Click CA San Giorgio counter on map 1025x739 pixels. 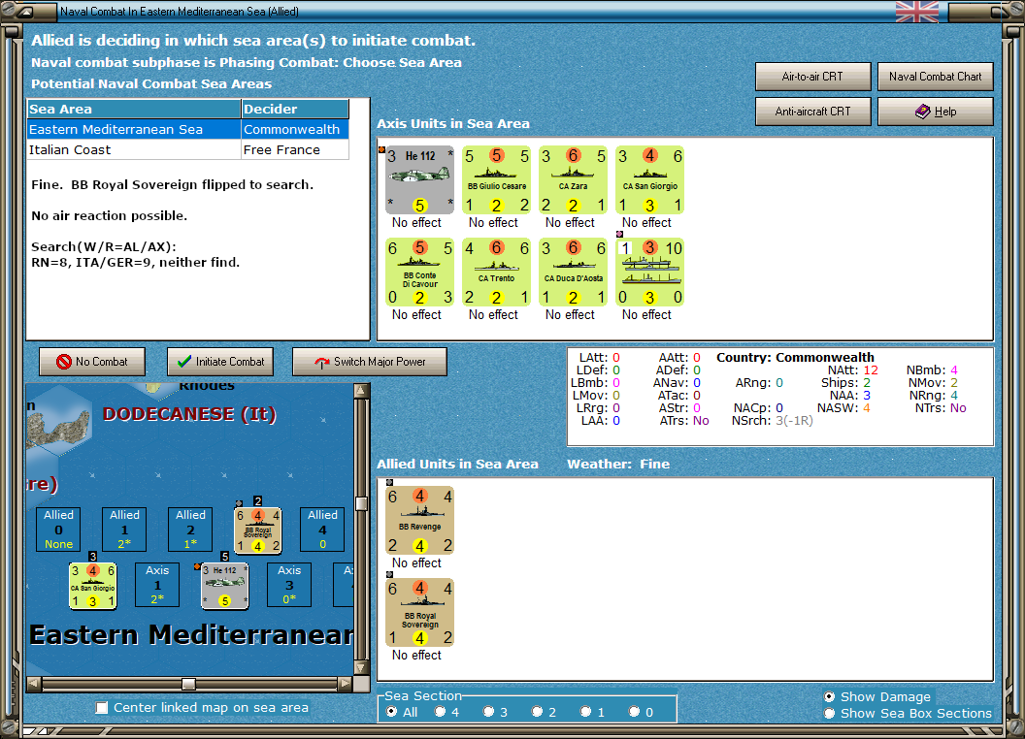93,586
